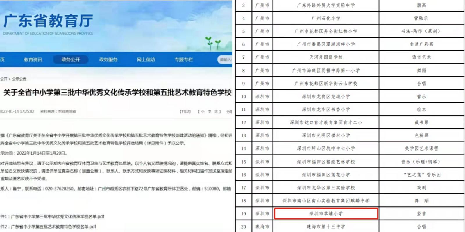Image resolution: width=465 pixels, height=232 pixels.
Task: Open attachment 广东省中小学第五批艺术教育特色学校名单.pdf
Action: coord(53,227)
